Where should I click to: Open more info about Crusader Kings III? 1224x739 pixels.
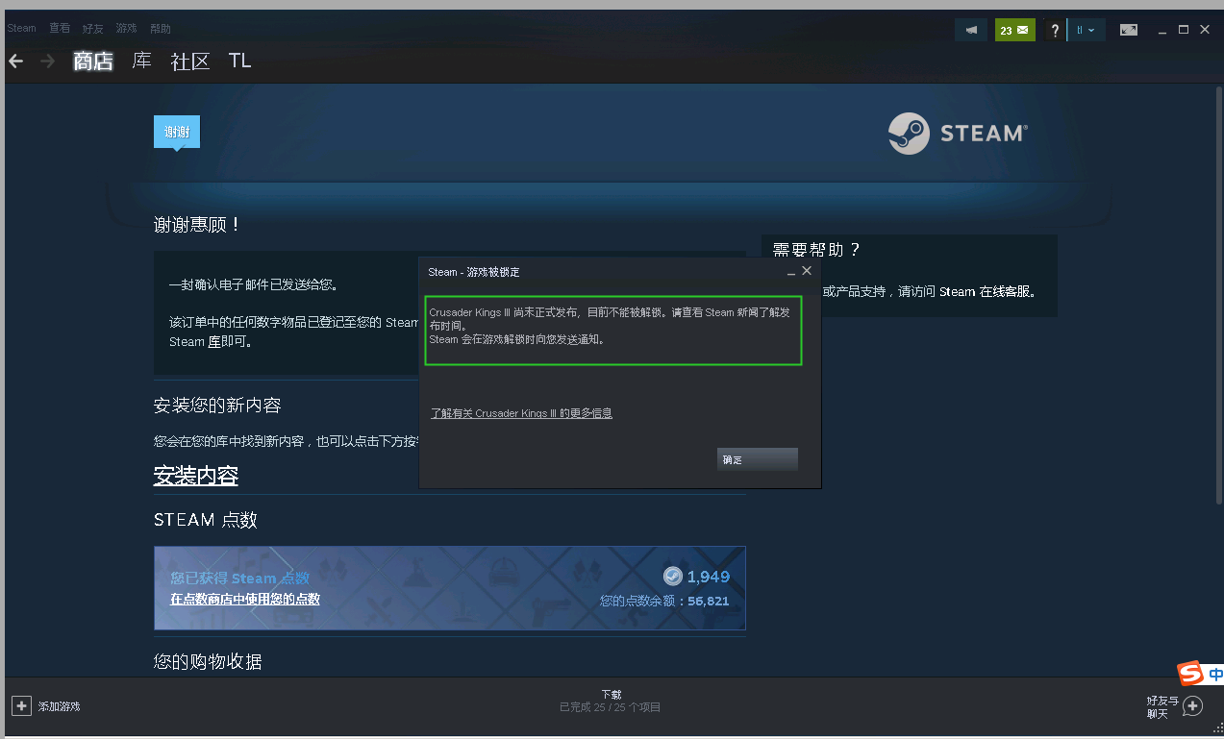(521, 413)
